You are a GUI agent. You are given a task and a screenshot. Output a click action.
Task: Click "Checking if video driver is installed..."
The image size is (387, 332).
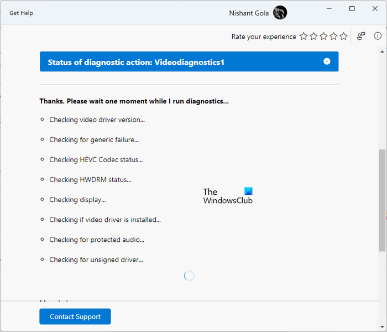(x=105, y=220)
